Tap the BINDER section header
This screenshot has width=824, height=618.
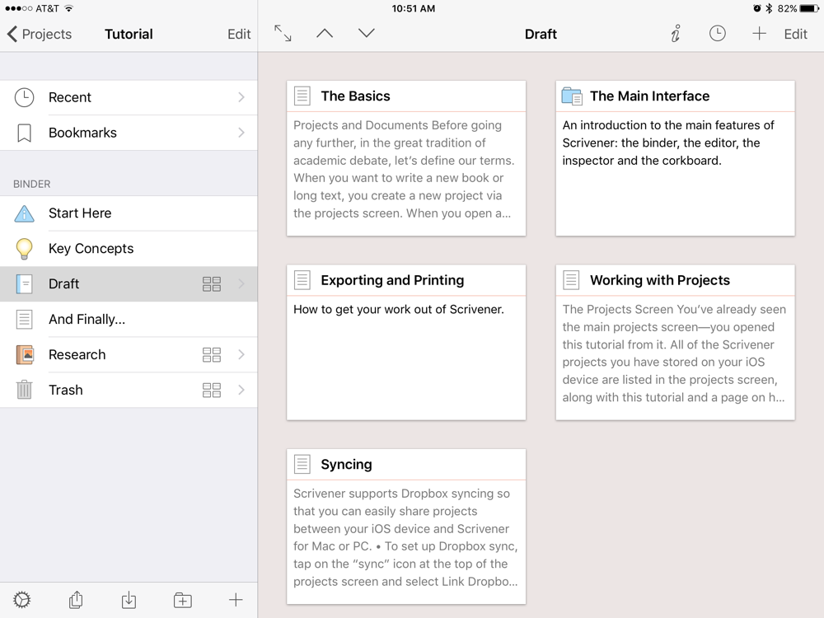[x=32, y=184]
